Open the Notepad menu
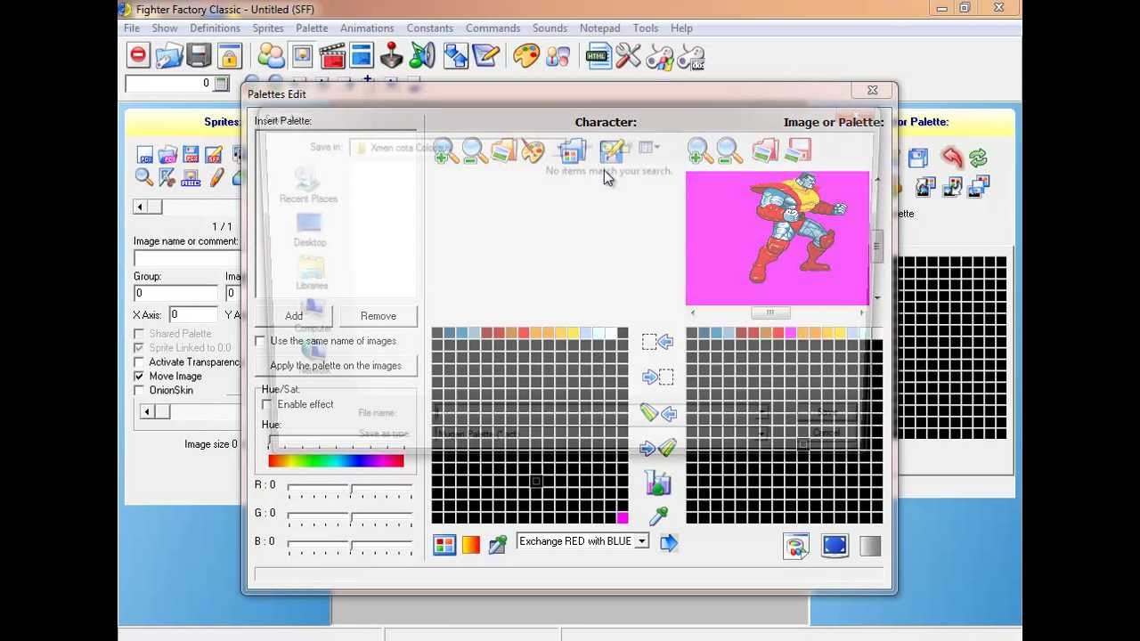The height and width of the screenshot is (641, 1140). (599, 28)
